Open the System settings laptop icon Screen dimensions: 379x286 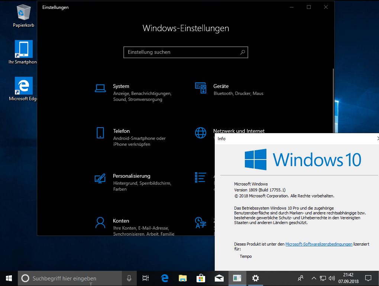[100, 88]
